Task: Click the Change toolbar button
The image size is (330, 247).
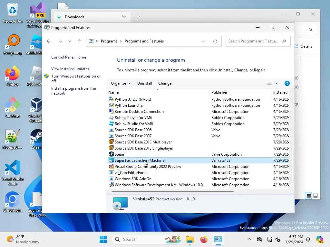Action: tap(165, 83)
